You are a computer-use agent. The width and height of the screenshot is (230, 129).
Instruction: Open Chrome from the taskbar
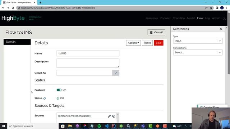pyautogui.click(x=85, y=126)
